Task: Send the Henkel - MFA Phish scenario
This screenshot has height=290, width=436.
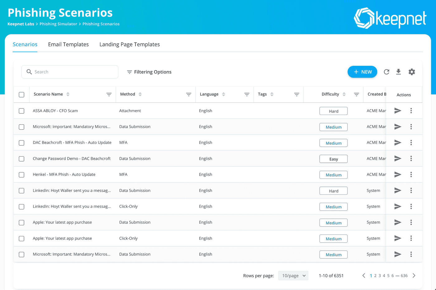Action: tap(398, 174)
